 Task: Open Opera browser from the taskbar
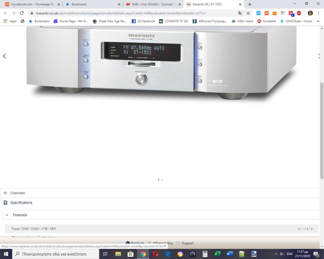coord(155,254)
